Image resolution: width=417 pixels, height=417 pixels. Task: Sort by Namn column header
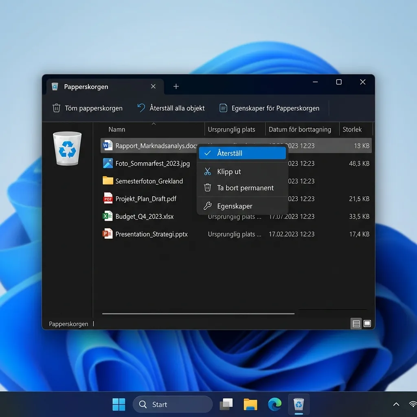tap(151, 129)
